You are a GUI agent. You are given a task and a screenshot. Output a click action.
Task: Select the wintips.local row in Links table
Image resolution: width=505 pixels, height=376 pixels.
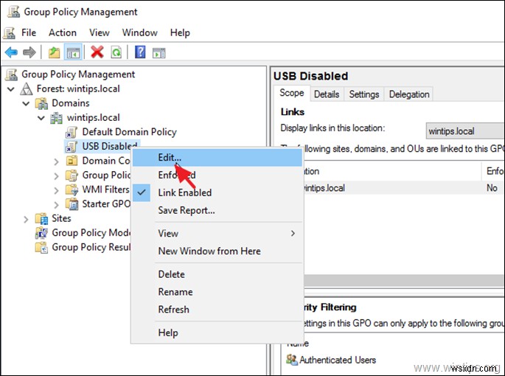pos(404,188)
